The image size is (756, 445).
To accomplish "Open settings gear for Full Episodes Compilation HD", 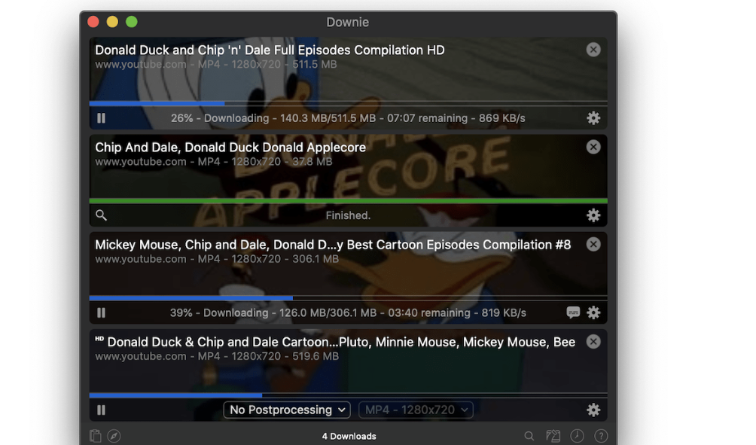I will point(593,118).
